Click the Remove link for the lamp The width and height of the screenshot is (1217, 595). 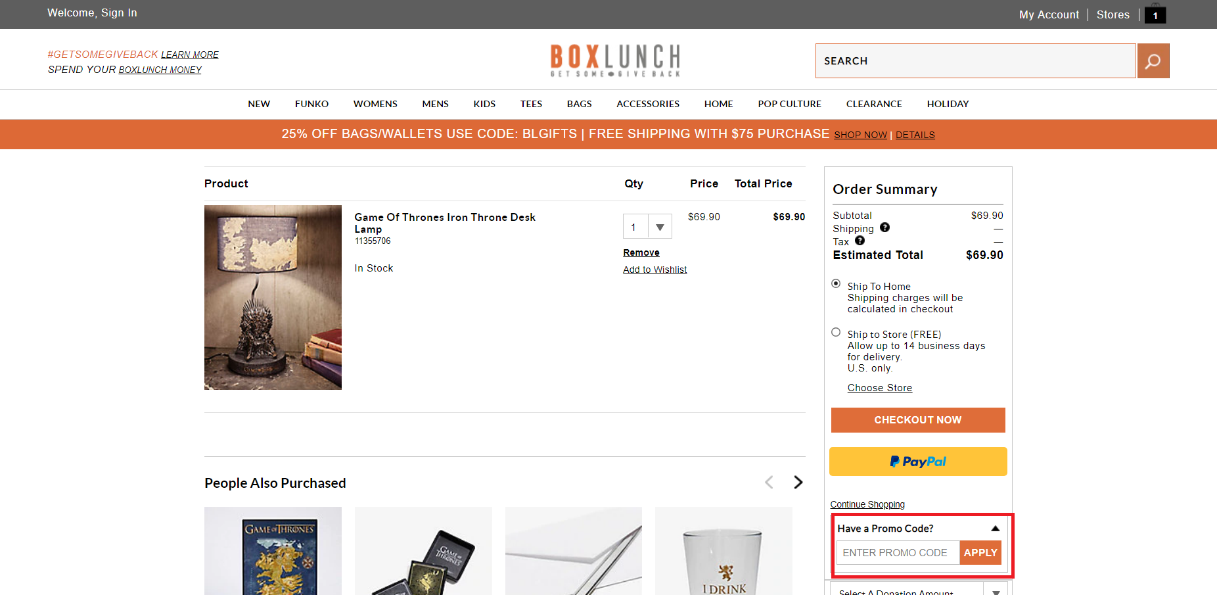point(641,252)
